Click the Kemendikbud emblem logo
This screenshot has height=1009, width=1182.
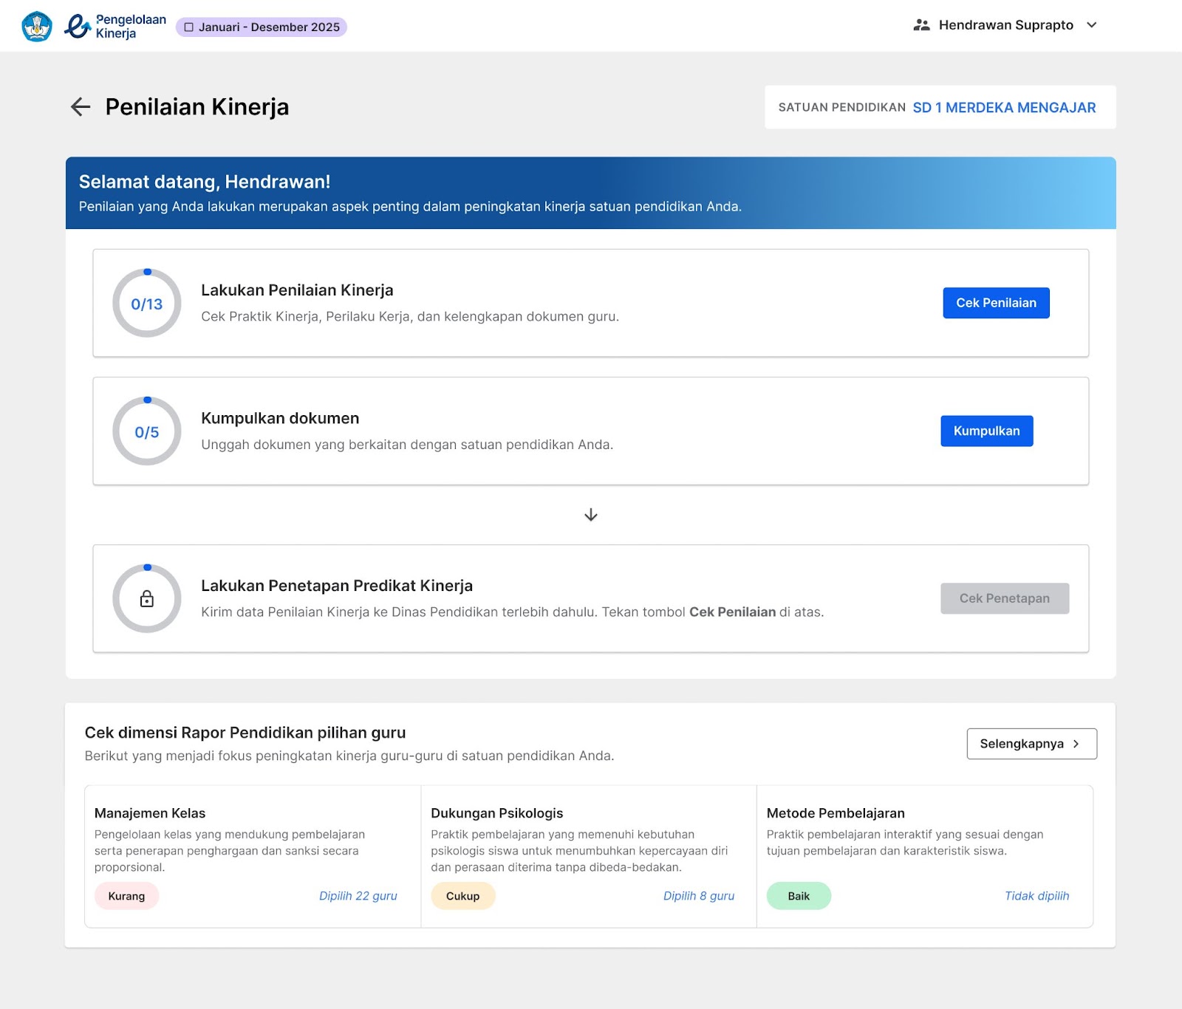tap(37, 27)
